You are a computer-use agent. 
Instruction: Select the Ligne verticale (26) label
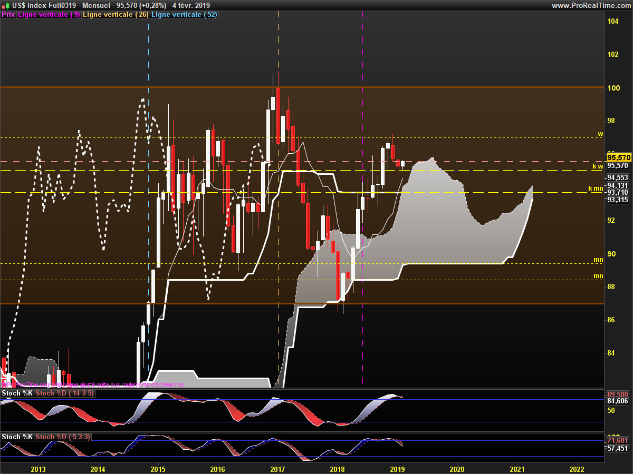pyautogui.click(x=116, y=15)
